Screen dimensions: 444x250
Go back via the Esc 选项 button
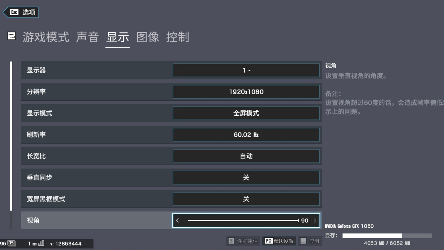coord(21,13)
